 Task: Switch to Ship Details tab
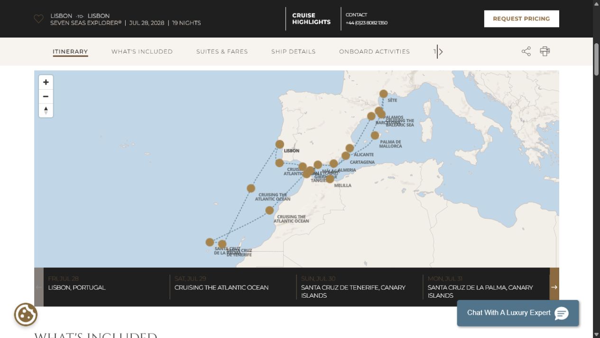[x=293, y=51]
